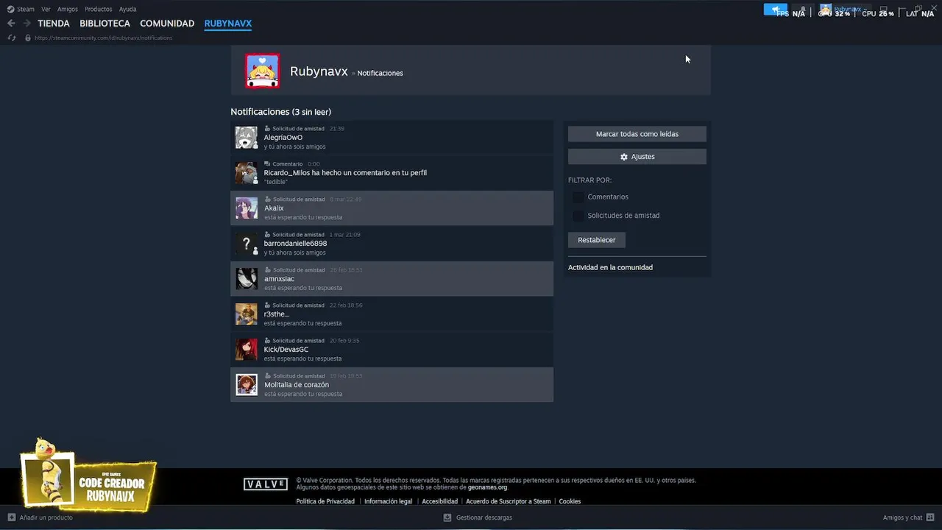This screenshot has height=530, width=942.
Task: Open the notifications bell icon
Action: click(x=803, y=10)
